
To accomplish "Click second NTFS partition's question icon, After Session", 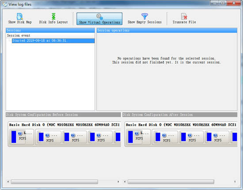I will point(164,136).
